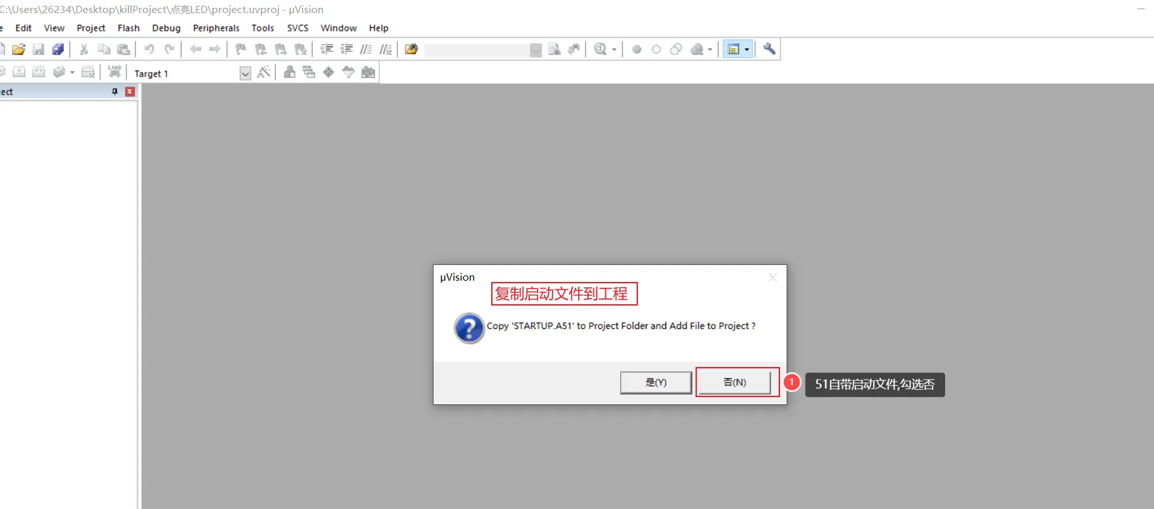Comment out the selection
This screenshot has height=509, width=1154.
[366, 49]
